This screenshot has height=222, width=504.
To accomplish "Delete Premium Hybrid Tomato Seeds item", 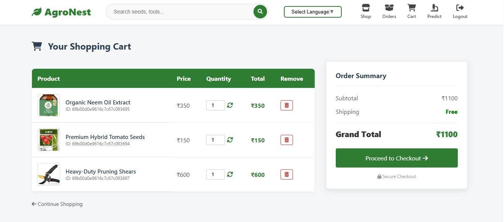I will tap(287, 140).
